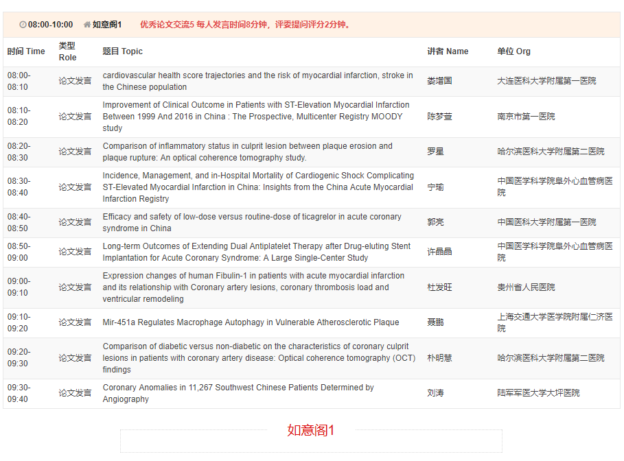
Task: Click the room label 如意阁1 in the header
Action: pyautogui.click(x=107, y=25)
